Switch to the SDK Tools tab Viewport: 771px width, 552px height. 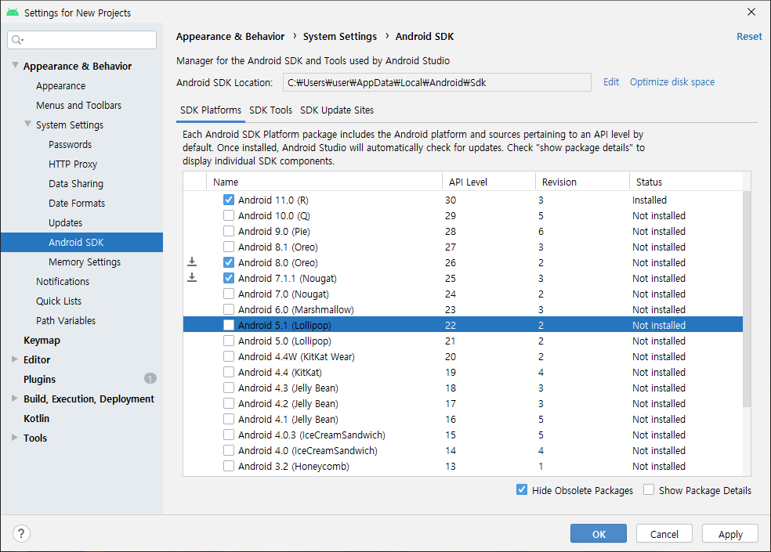click(270, 110)
